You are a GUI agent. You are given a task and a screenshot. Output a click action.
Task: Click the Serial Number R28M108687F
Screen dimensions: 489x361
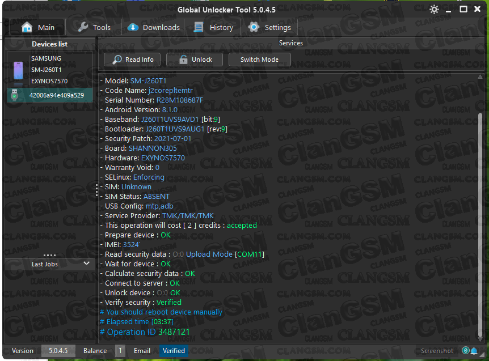[x=180, y=100]
